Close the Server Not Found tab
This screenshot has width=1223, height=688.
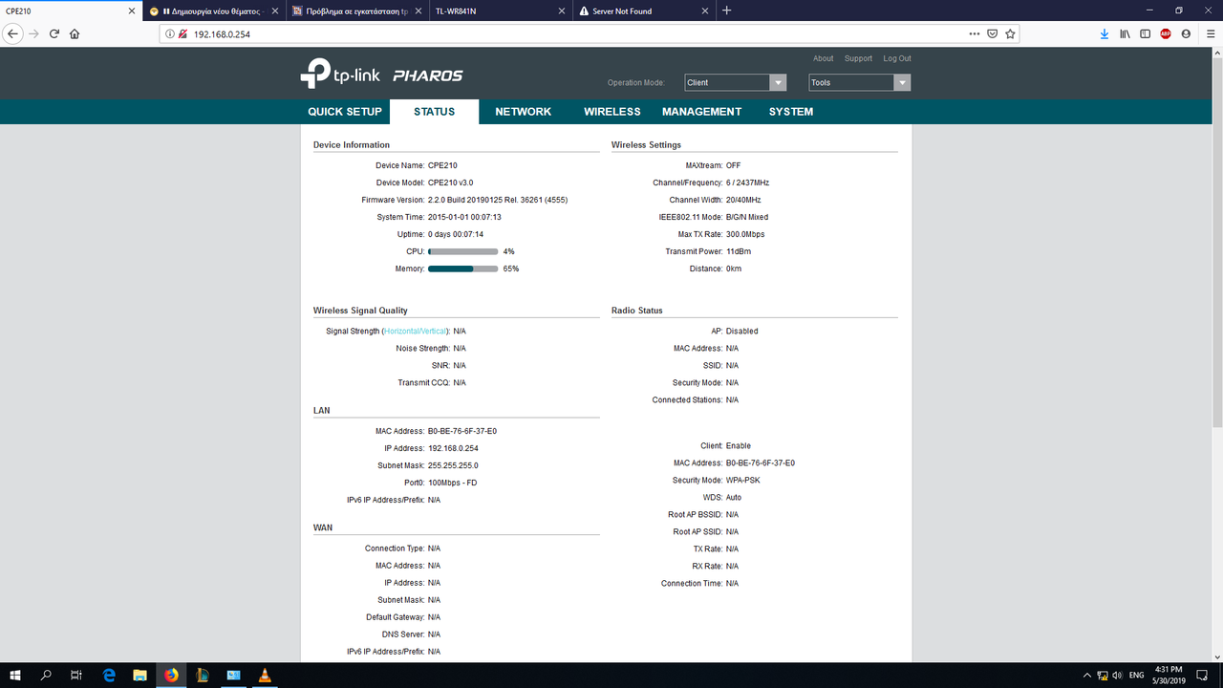(x=706, y=11)
